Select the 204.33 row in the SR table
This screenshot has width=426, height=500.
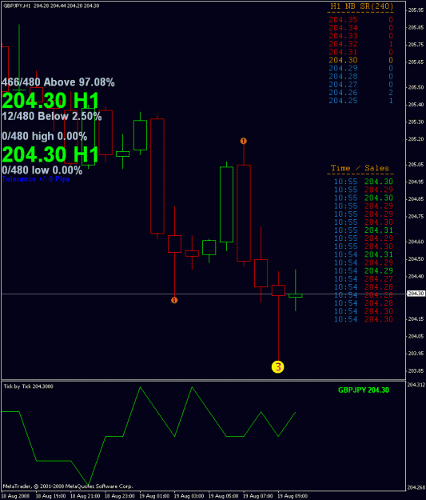coord(360,36)
